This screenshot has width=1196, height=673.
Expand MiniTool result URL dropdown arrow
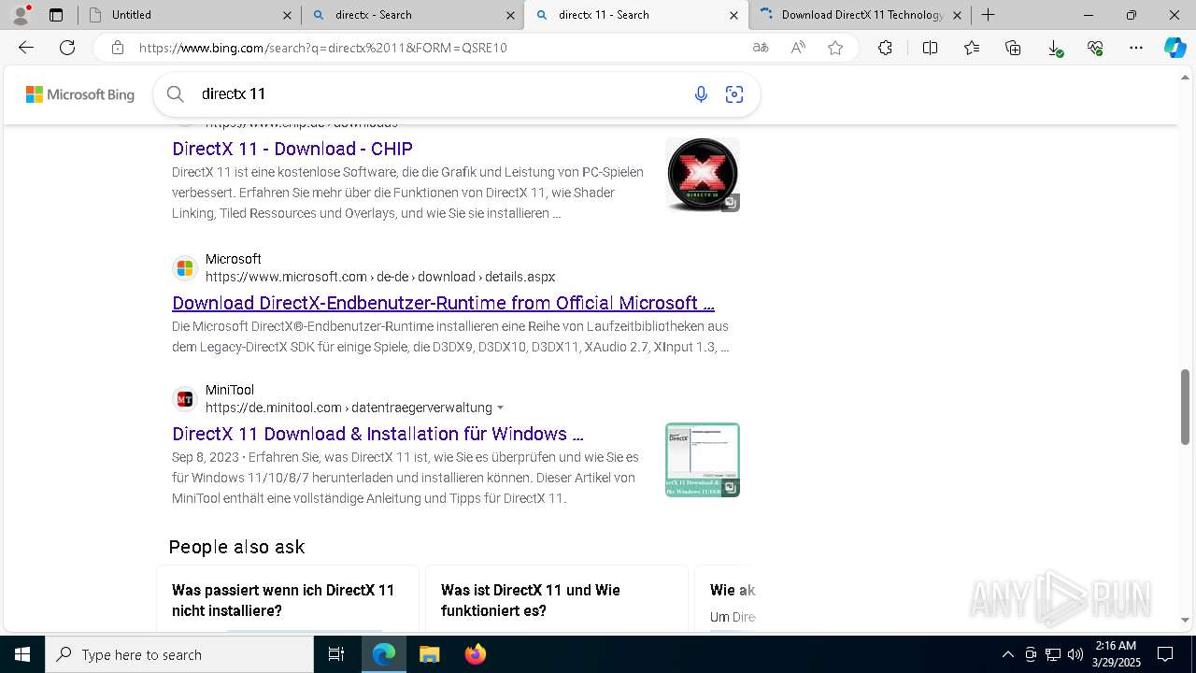coord(501,408)
